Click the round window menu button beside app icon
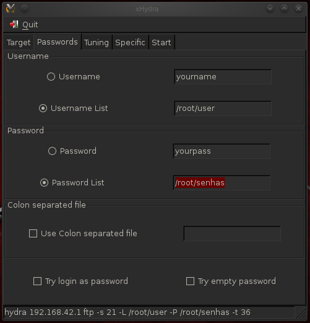Screen dimensions: 310x323 point(24,9)
